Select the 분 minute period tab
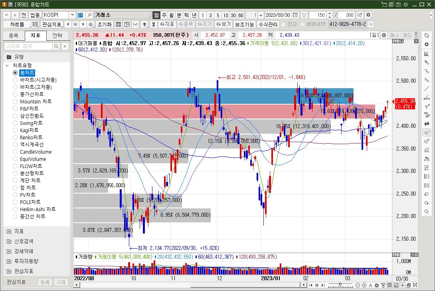The height and width of the screenshot is (291, 435). pos(179,15)
